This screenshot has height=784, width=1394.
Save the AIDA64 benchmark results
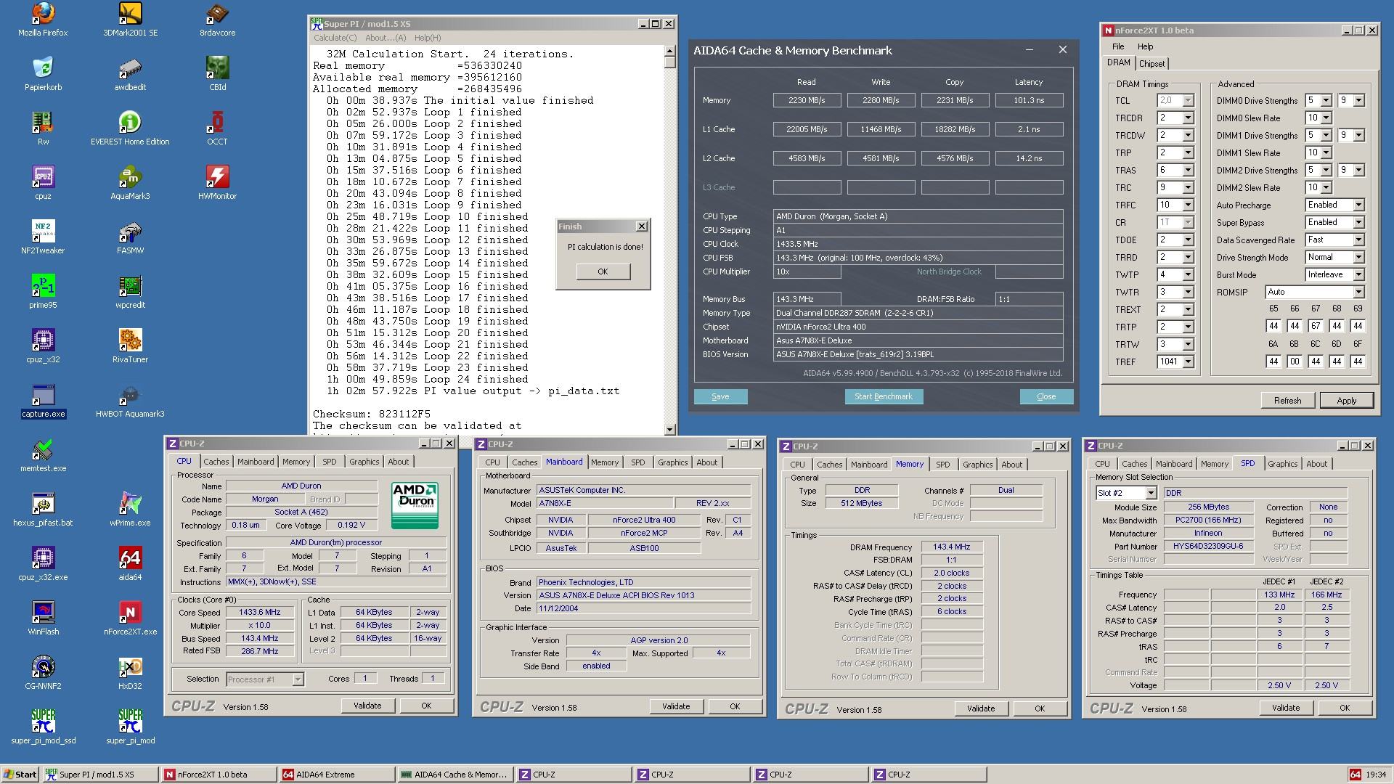click(x=720, y=396)
